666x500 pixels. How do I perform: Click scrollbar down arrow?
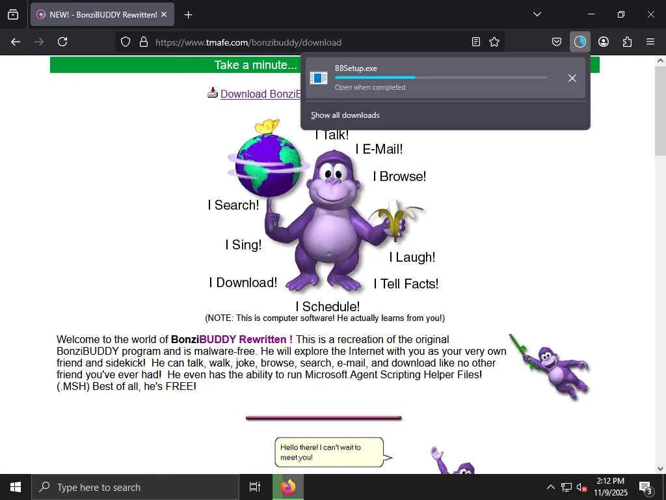(x=660, y=469)
